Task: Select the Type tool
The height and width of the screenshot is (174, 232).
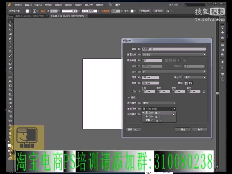Action: [x=10, y=43]
